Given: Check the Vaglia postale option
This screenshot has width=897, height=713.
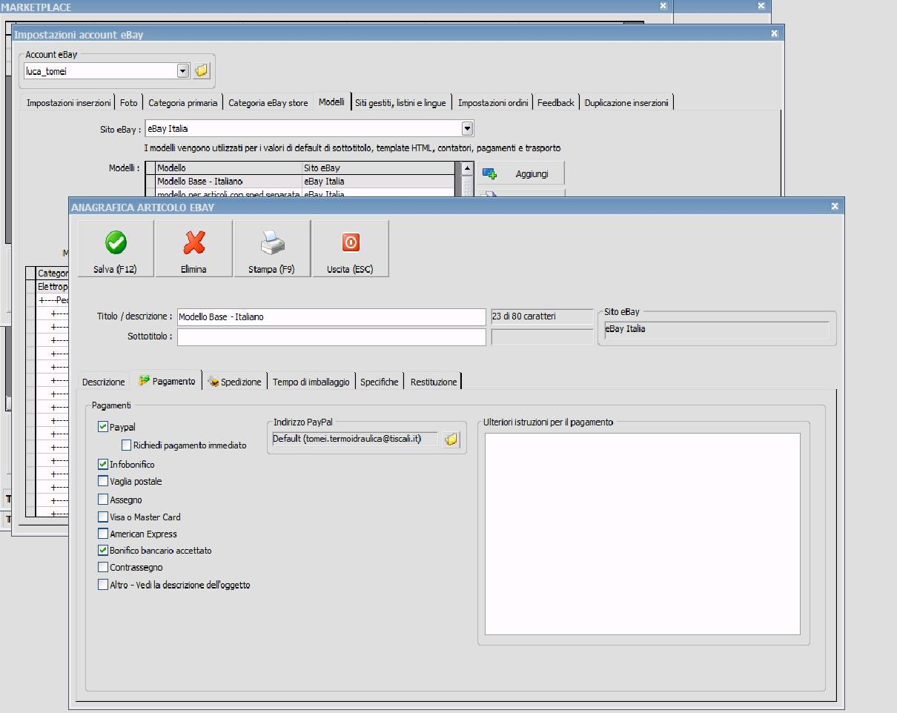Looking at the screenshot, I should 103,481.
